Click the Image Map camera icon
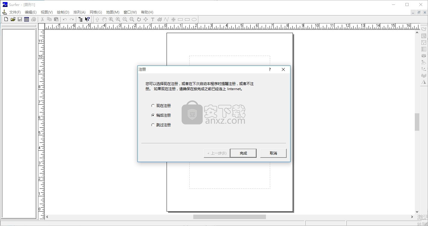This screenshot has height=226, width=428. tap(423, 56)
